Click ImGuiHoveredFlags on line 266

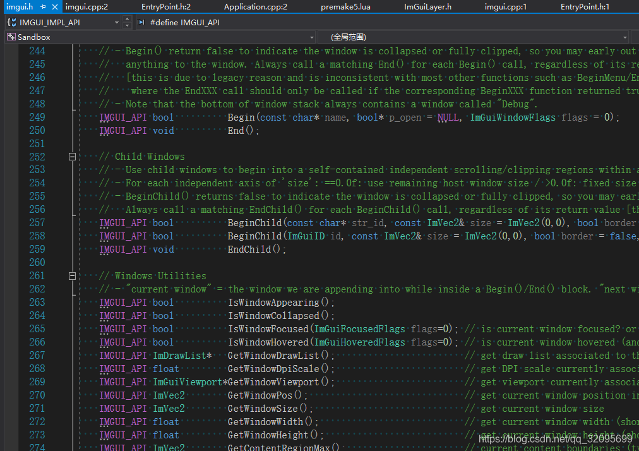point(359,342)
